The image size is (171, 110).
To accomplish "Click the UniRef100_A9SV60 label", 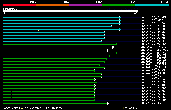I will (x=153, y=94).
